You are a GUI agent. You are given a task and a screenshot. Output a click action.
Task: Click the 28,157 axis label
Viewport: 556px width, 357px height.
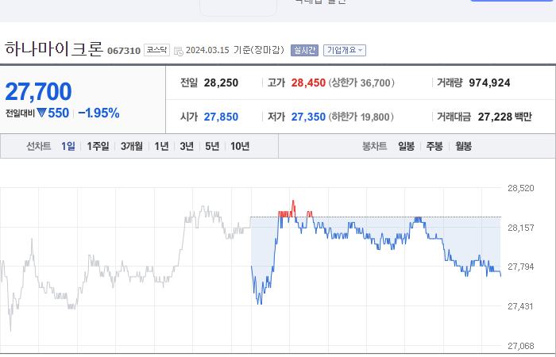(x=520, y=228)
